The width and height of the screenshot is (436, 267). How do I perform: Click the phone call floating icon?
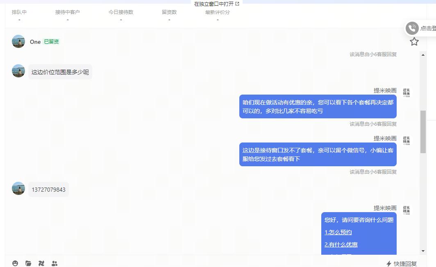tap(412, 28)
